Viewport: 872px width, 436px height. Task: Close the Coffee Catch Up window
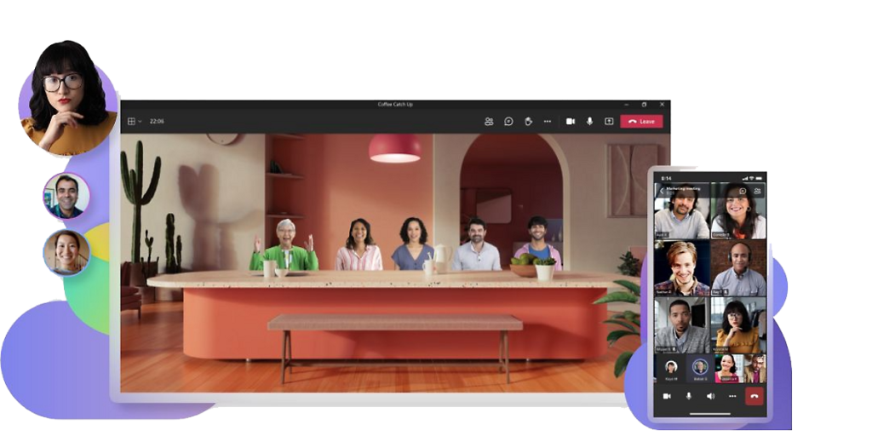click(662, 104)
